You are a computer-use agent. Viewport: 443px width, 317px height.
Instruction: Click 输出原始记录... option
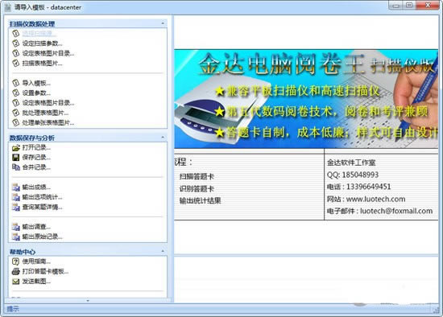43,237
